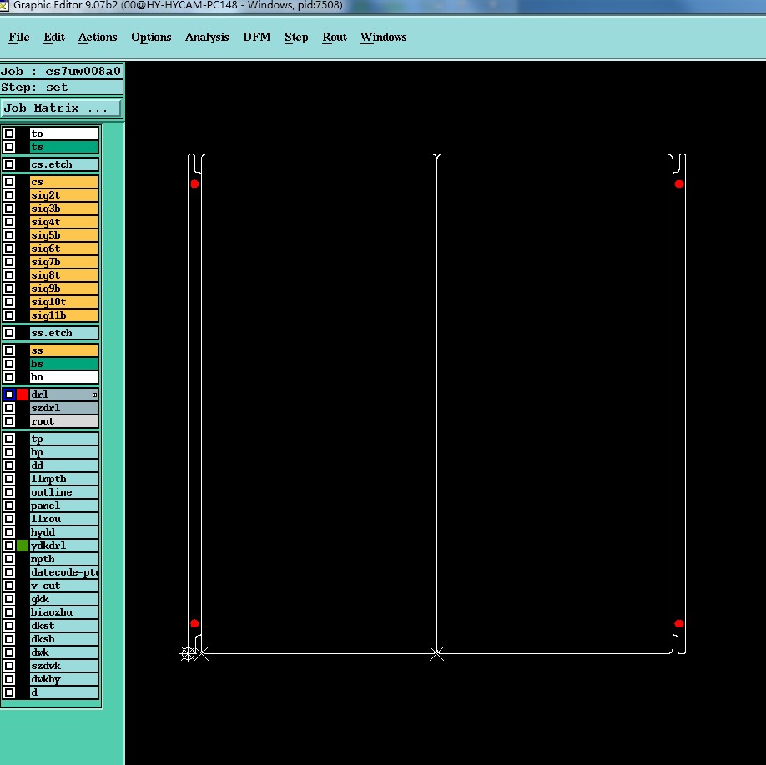Select the bs layer name
Image resolution: width=766 pixels, height=765 pixels.
64,364
